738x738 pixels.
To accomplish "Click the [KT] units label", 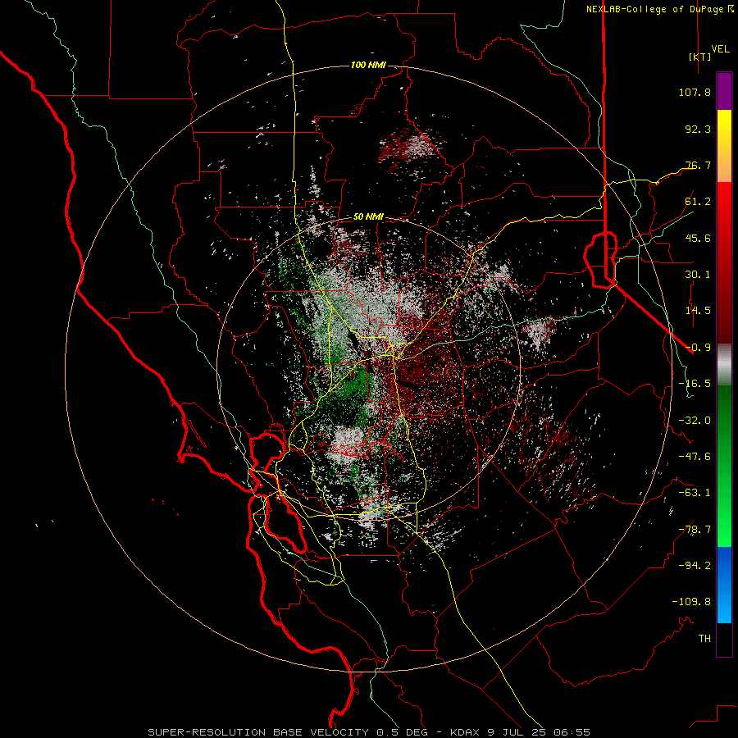I will tap(699, 57).
